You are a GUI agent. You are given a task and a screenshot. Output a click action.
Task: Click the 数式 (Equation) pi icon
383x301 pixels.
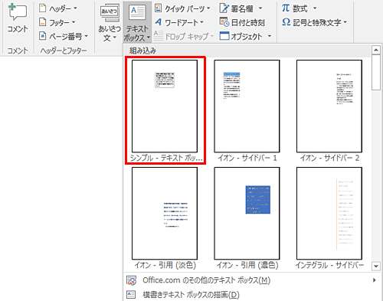click(286, 8)
